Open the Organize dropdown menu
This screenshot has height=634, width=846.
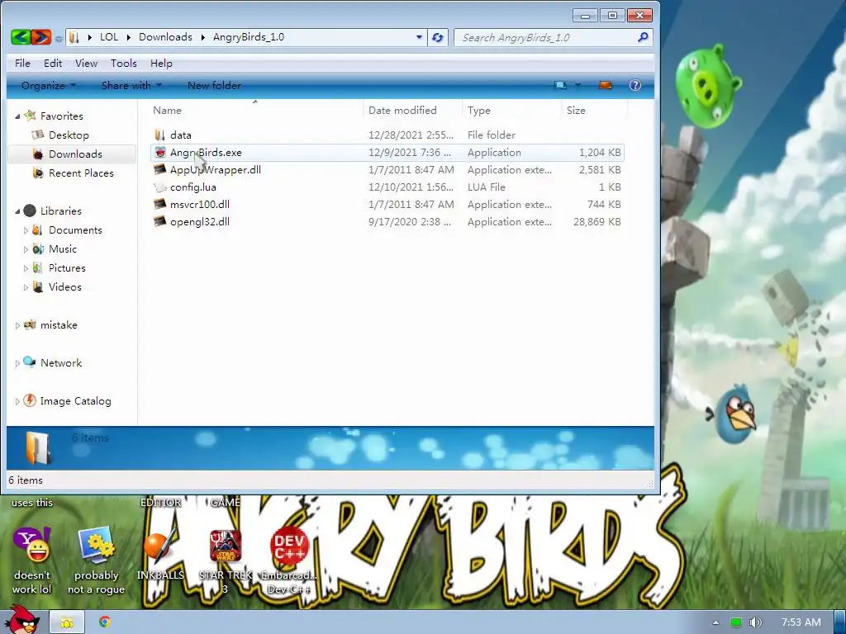[48, 85]
